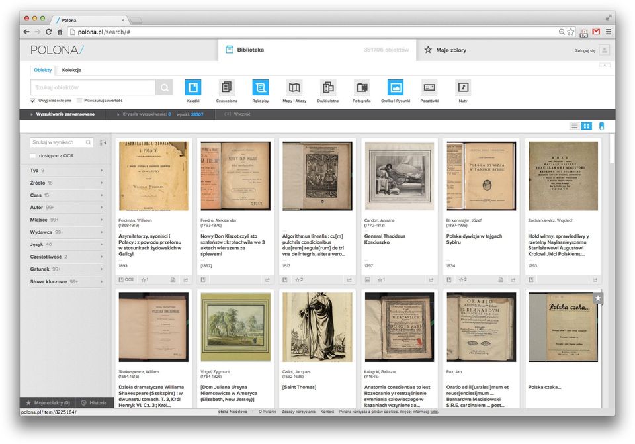The height and width of the screenshot is (444, 635).
Task: Select the Druki ulotne category icon
Action: [328, 87]
